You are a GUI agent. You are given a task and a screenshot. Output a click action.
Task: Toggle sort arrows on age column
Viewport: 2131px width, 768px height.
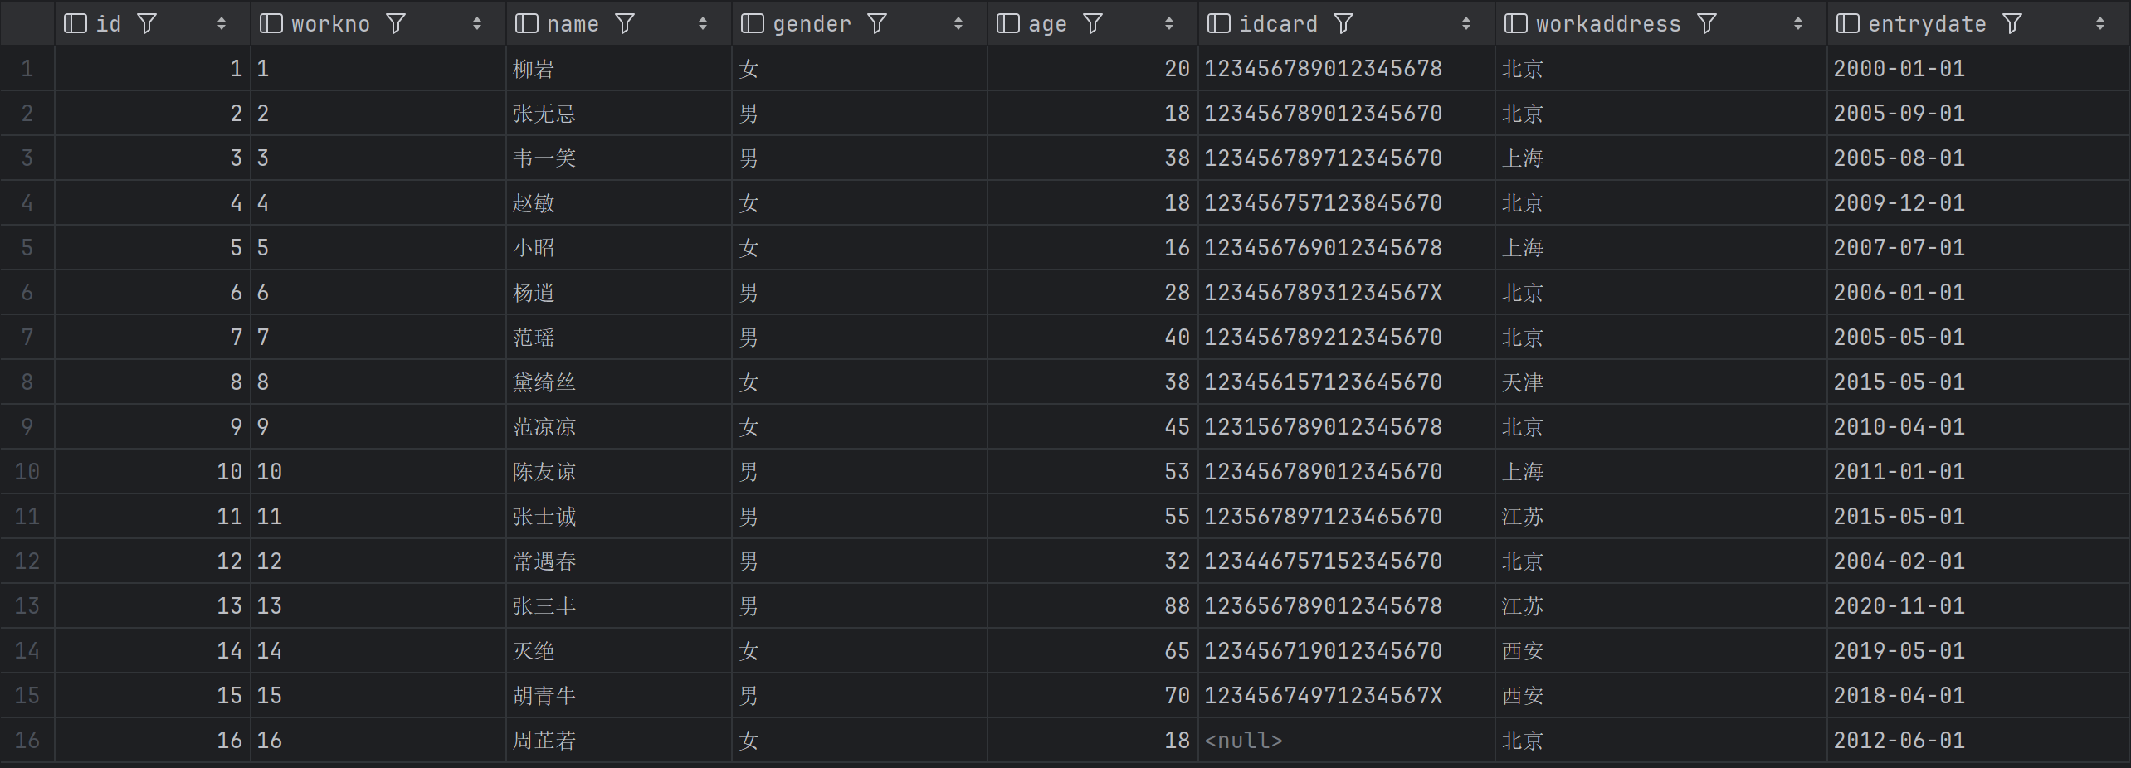click(x=1169, y=24)
